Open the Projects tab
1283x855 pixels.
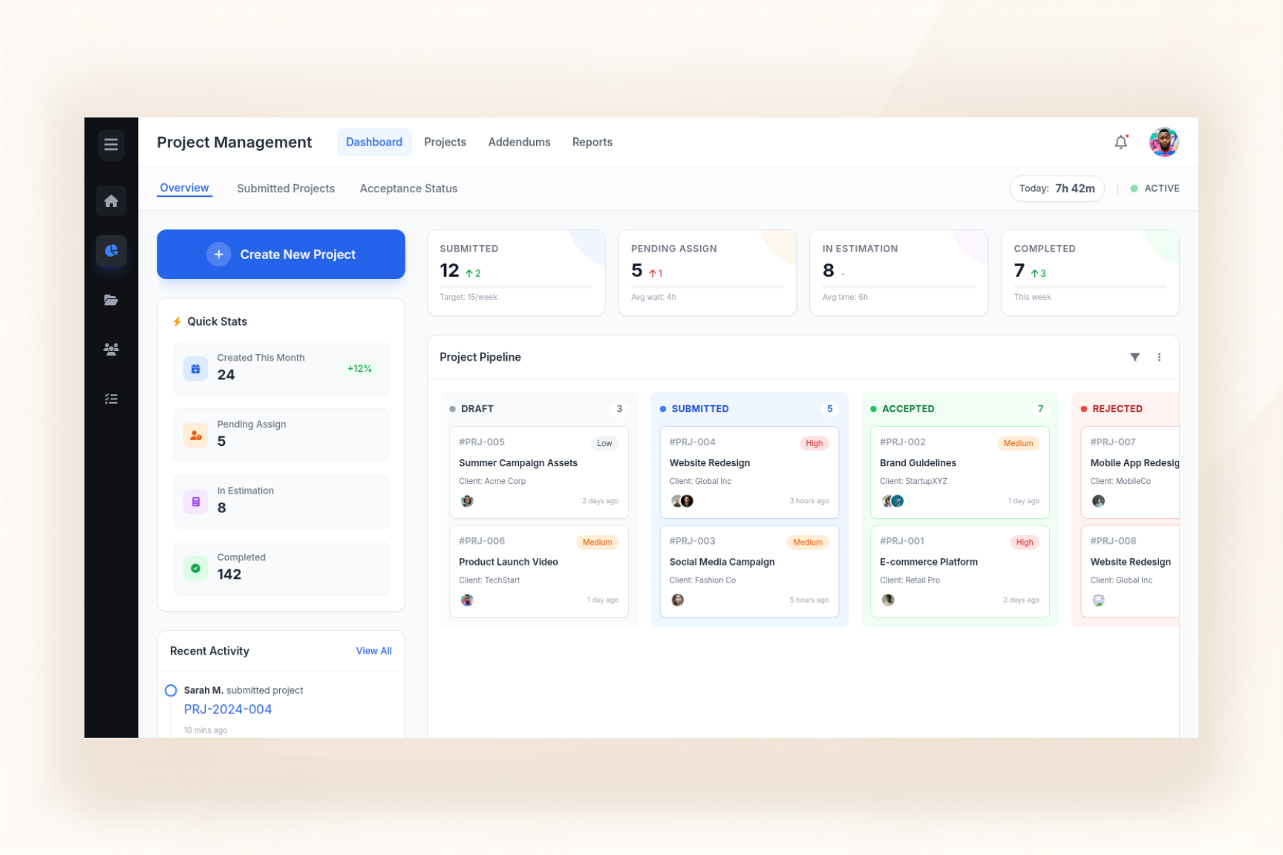pos(445,142)
